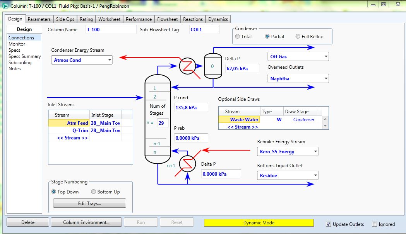406x234 pixels.
Task: Click the distillation column tower graphic
Action: click(x=158, y=120)
